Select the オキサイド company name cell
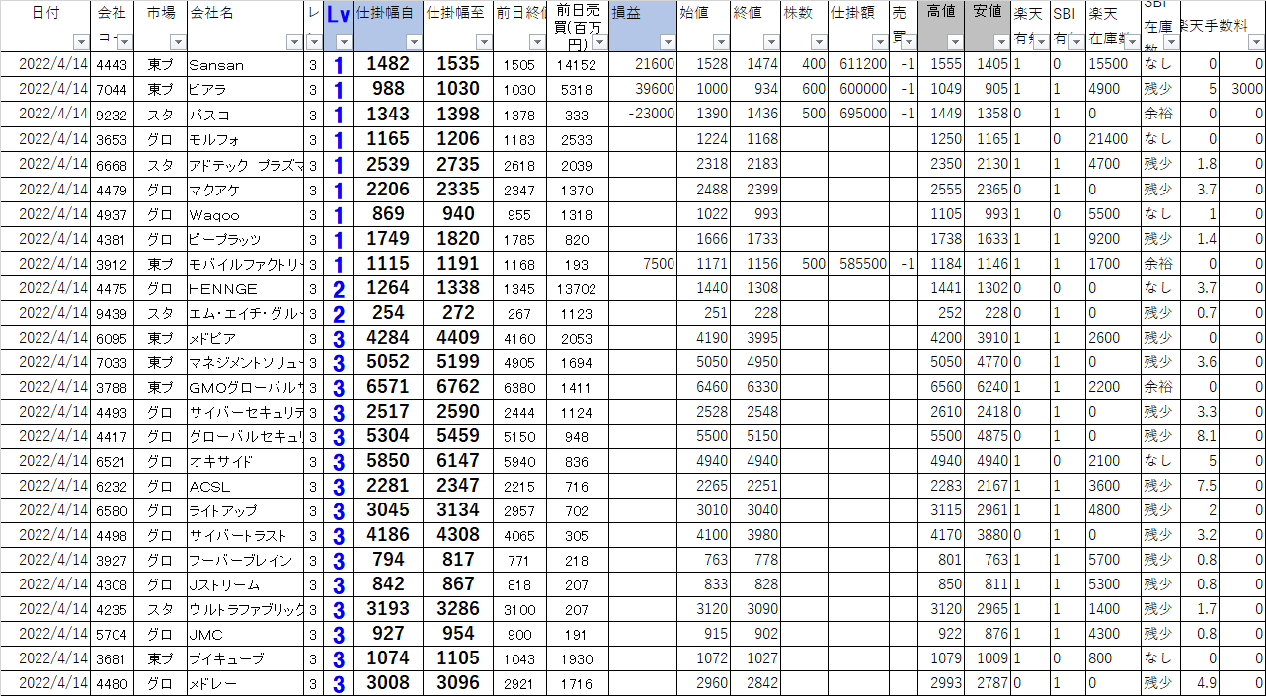This screenshot has width=1266, height=696. 246,460
